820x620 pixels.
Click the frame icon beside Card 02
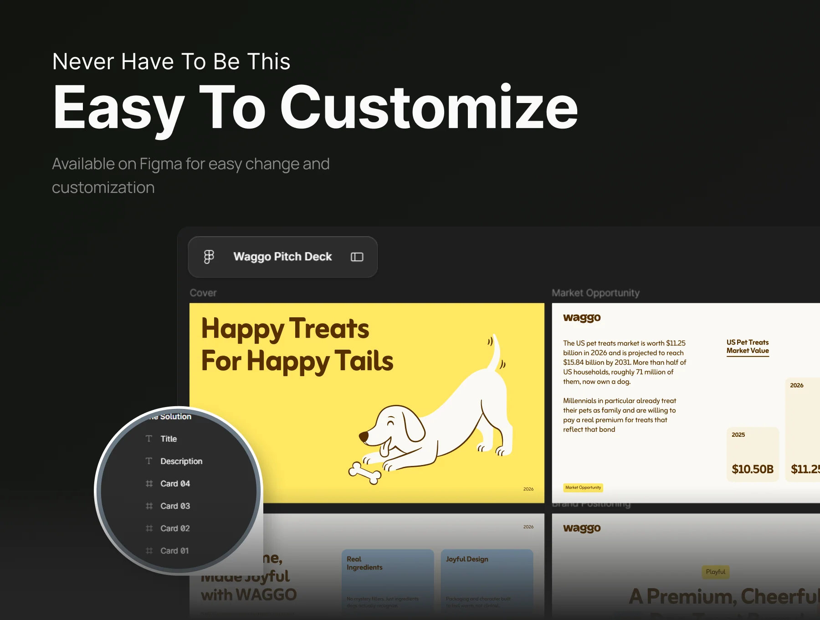149,528
